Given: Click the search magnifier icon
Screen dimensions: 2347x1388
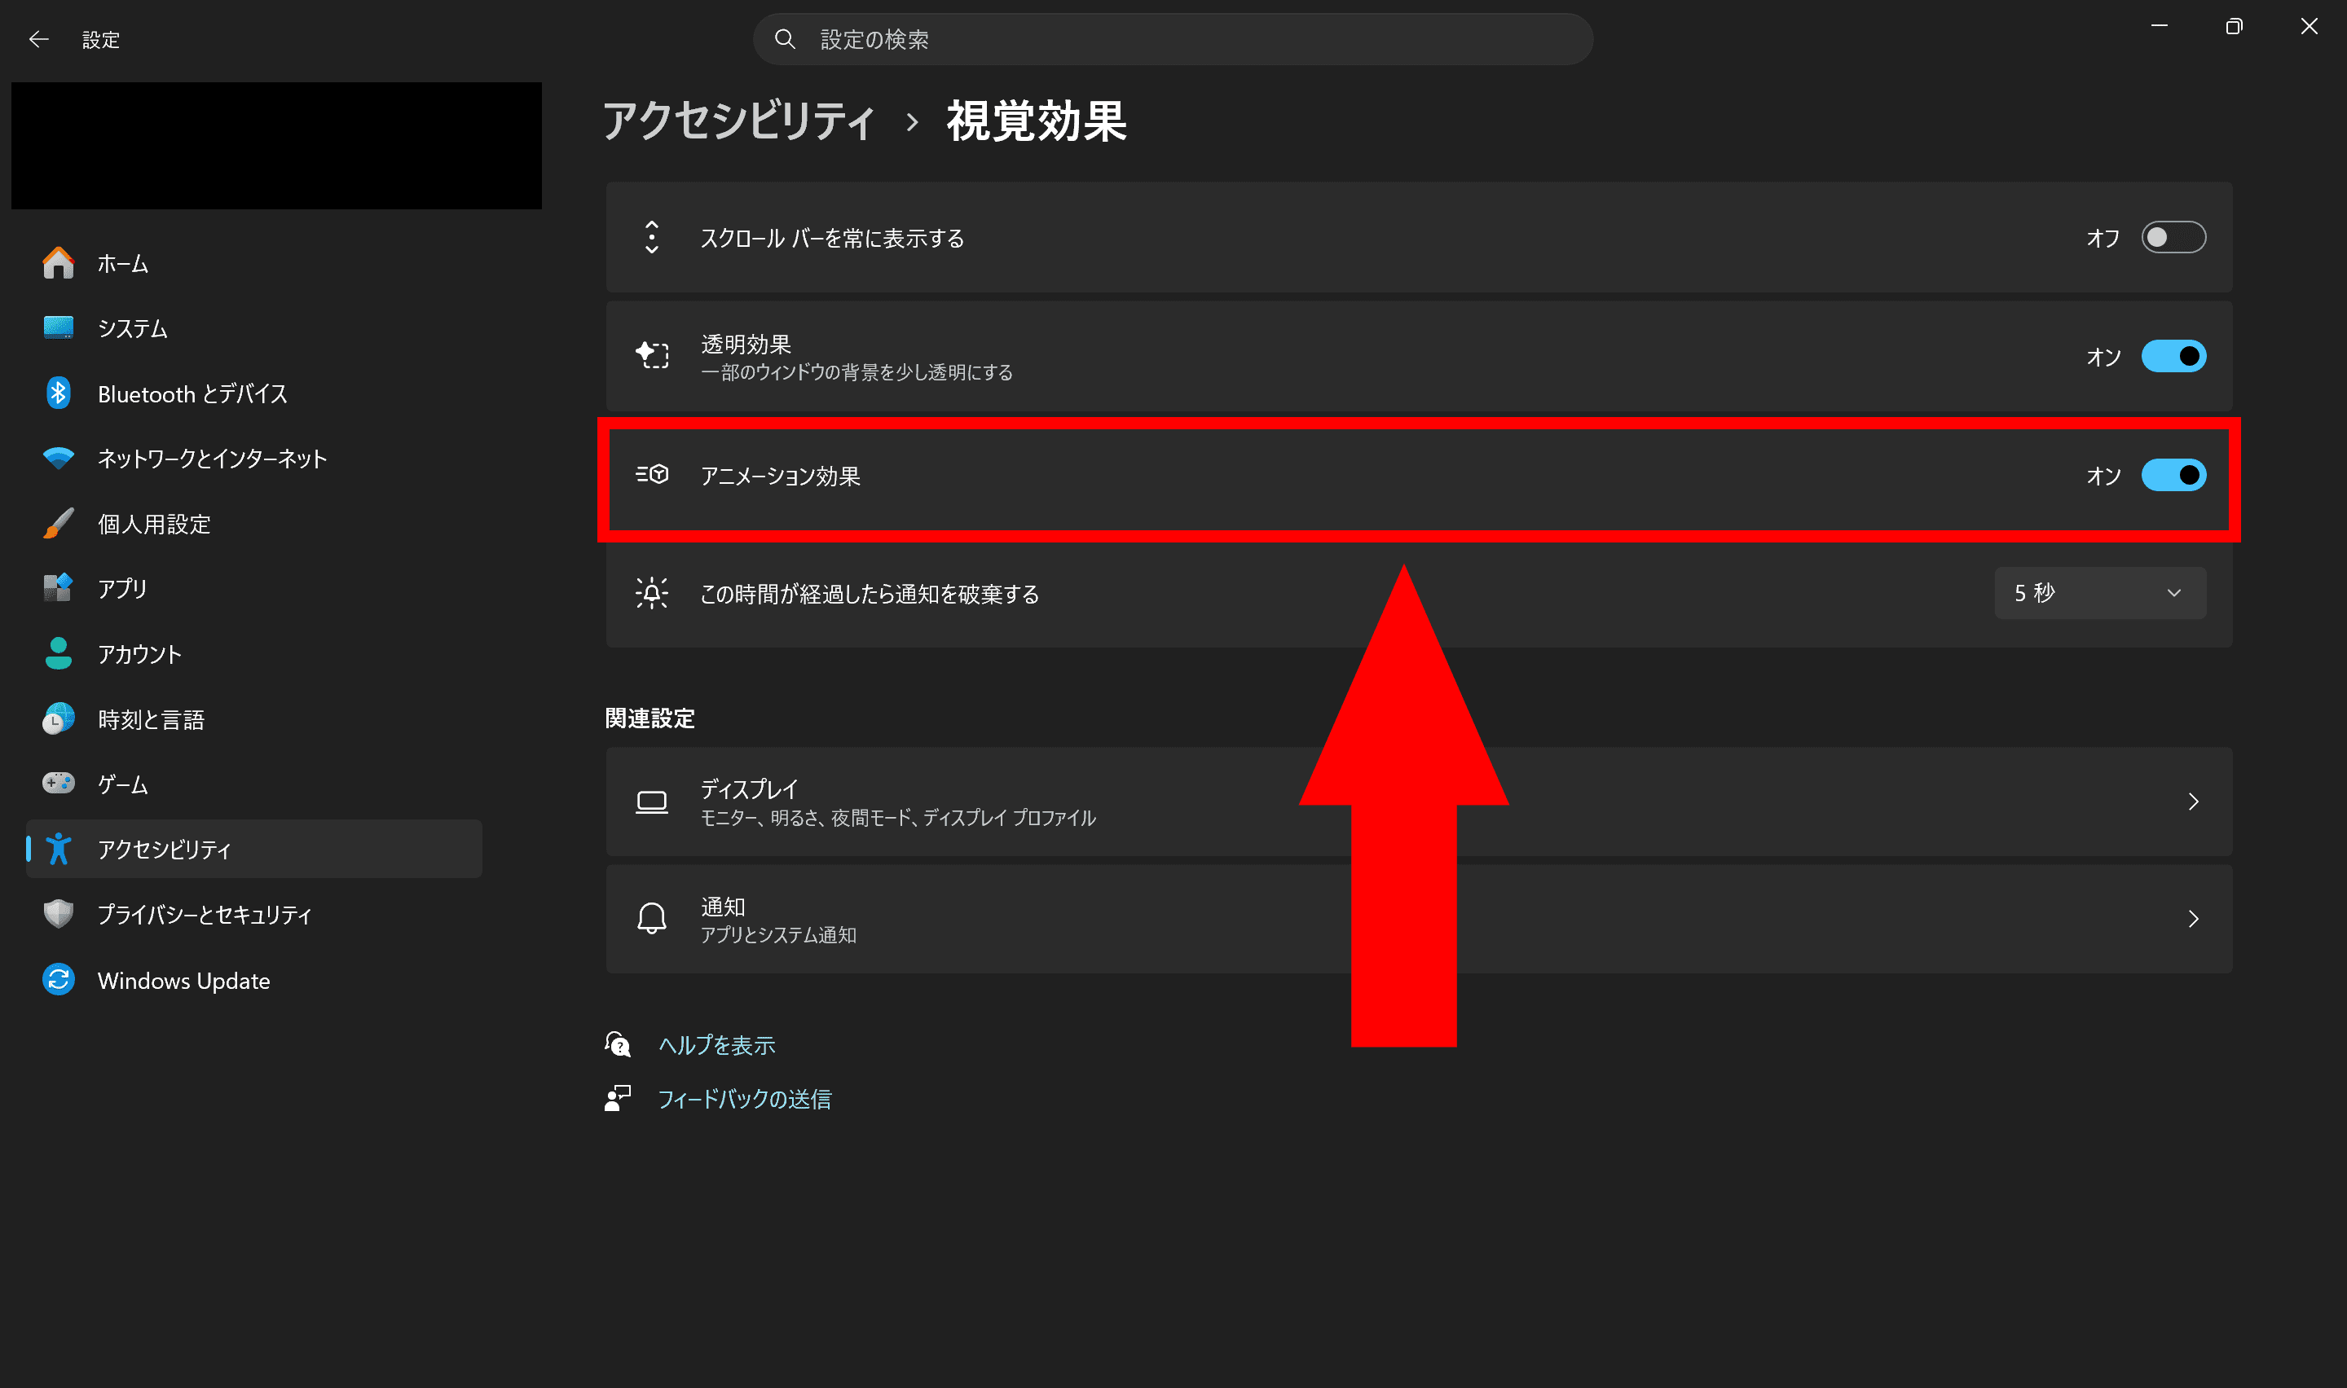Looking at the screenshot, I should tap(785, 39).
